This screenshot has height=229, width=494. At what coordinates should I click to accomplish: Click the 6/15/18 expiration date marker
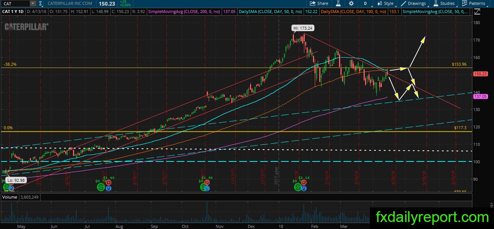pyautogui.click(x=453, y=177)
